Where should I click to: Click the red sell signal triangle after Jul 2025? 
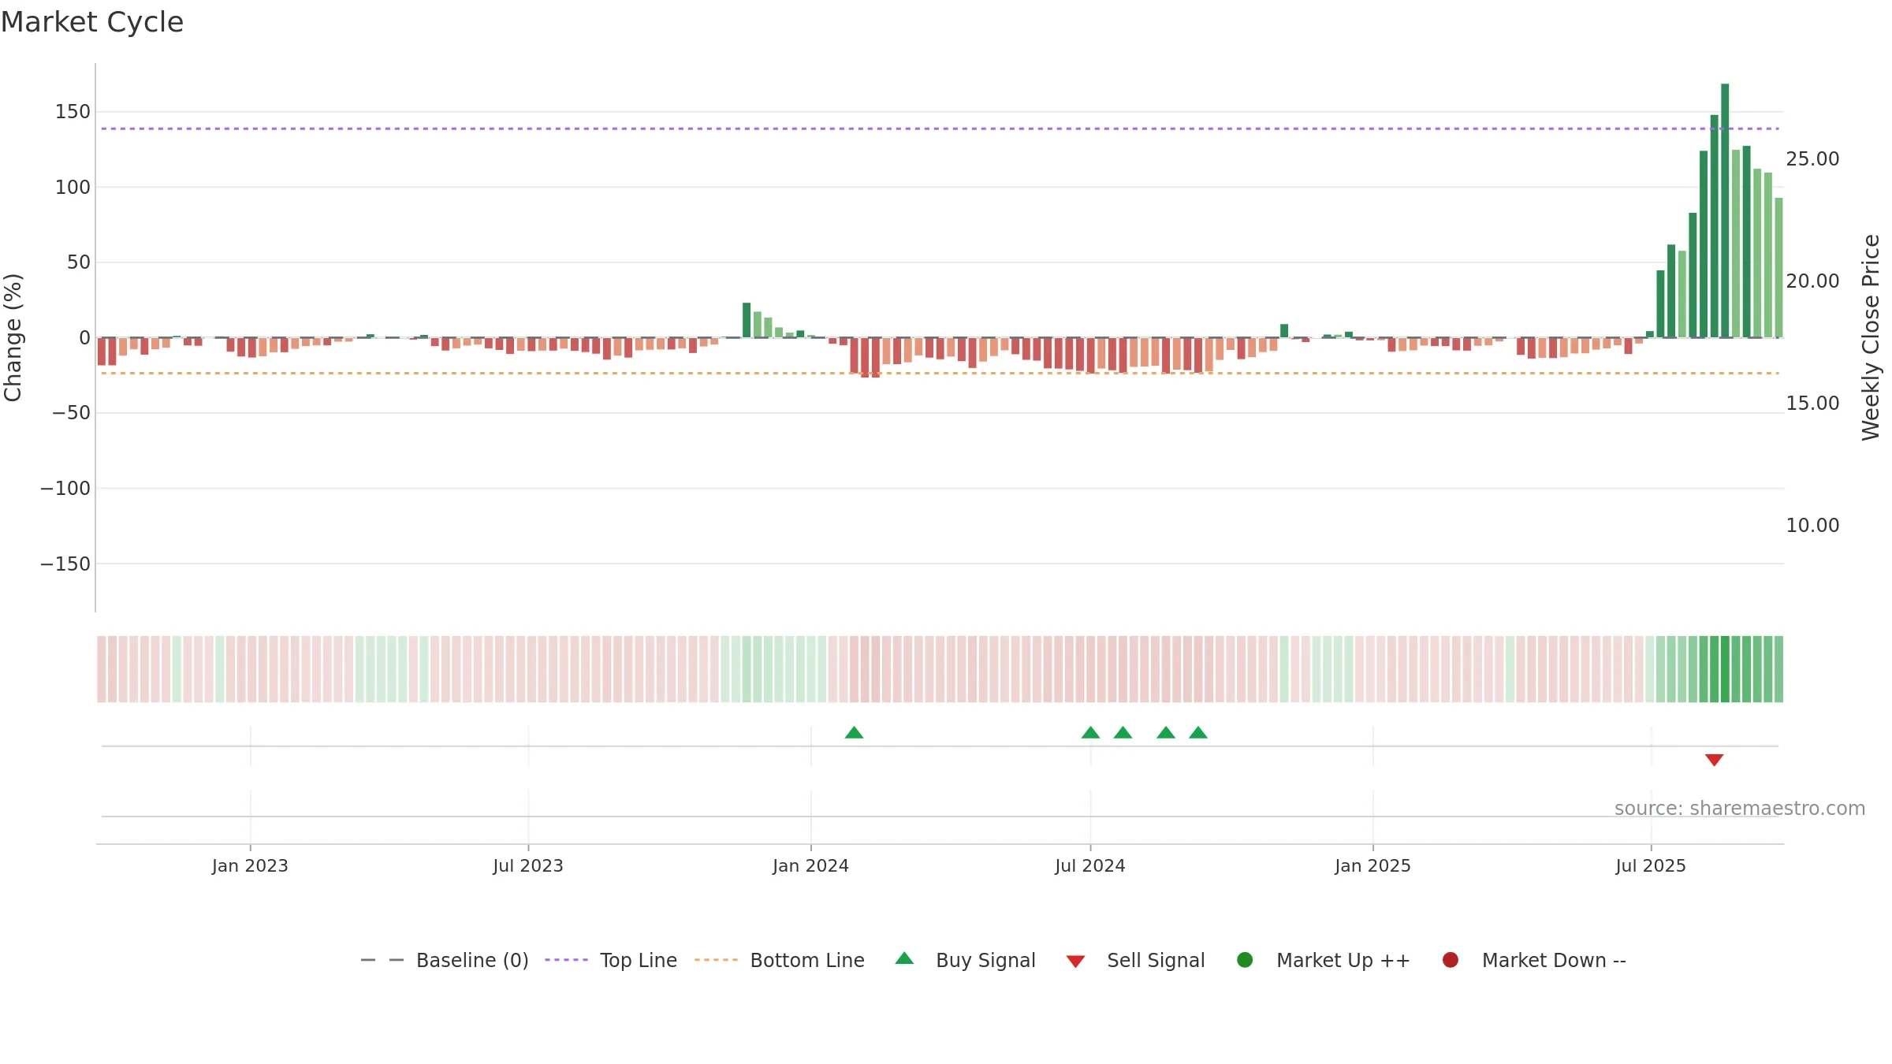[1714, 760]
